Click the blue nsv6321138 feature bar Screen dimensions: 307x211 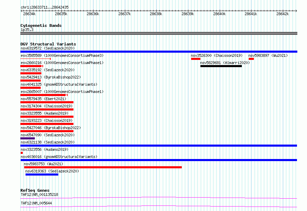coord(159,146)
